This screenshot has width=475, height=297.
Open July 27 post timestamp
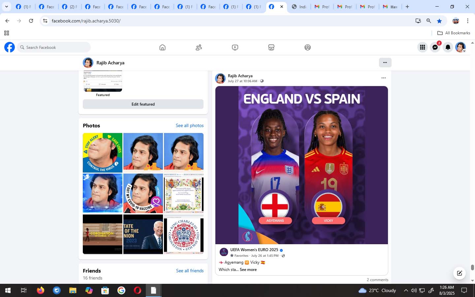coord(242,81)
